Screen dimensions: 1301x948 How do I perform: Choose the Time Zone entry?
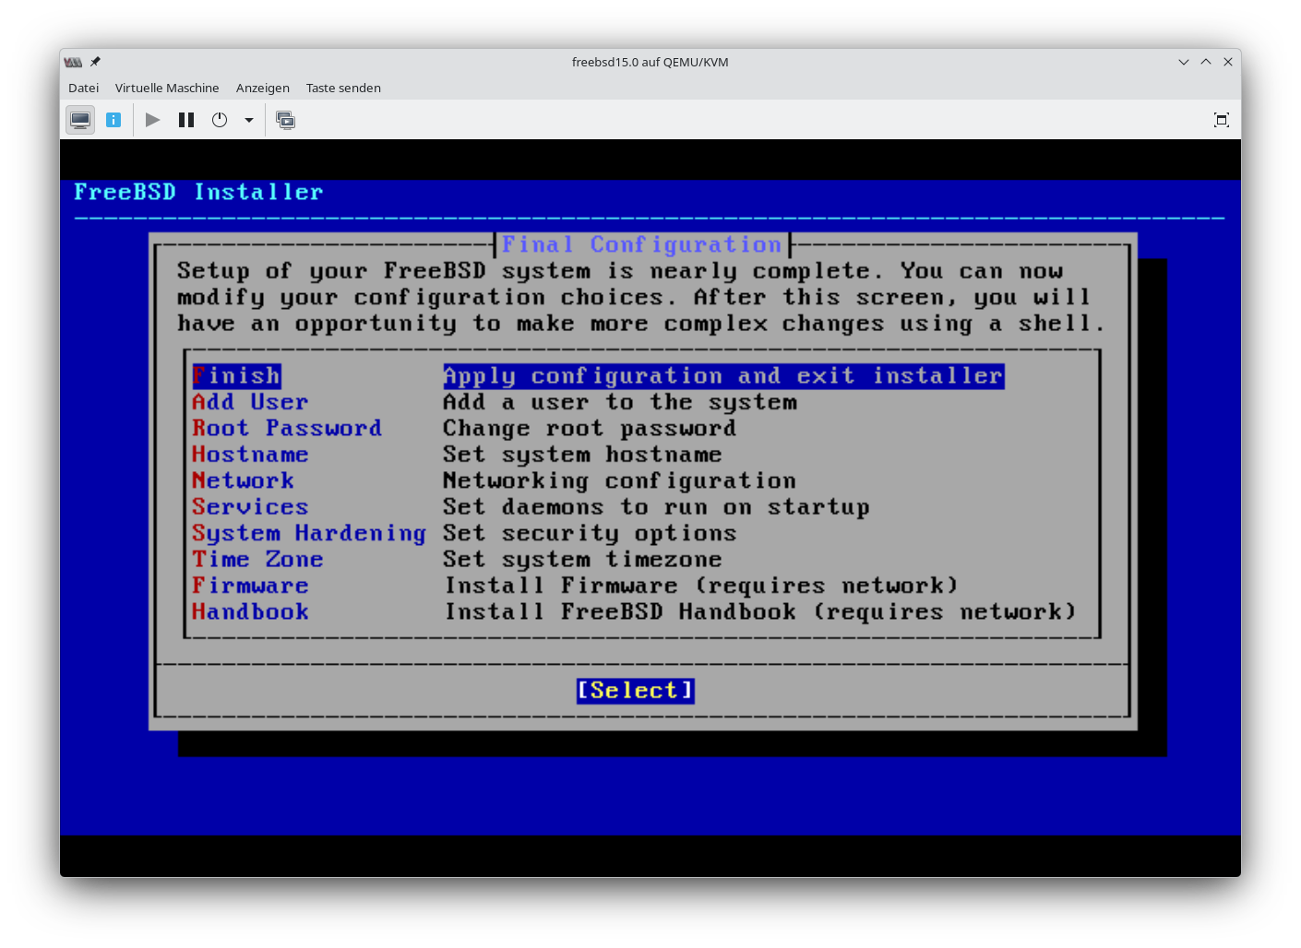pyautogui.click(x=257, y=560)
